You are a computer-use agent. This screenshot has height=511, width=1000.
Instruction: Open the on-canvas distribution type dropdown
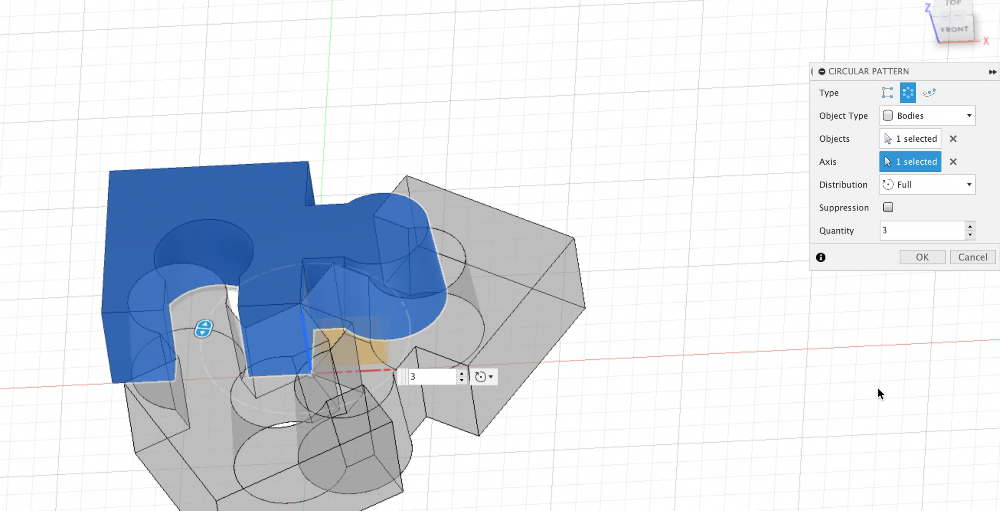[x=484, y=377]
